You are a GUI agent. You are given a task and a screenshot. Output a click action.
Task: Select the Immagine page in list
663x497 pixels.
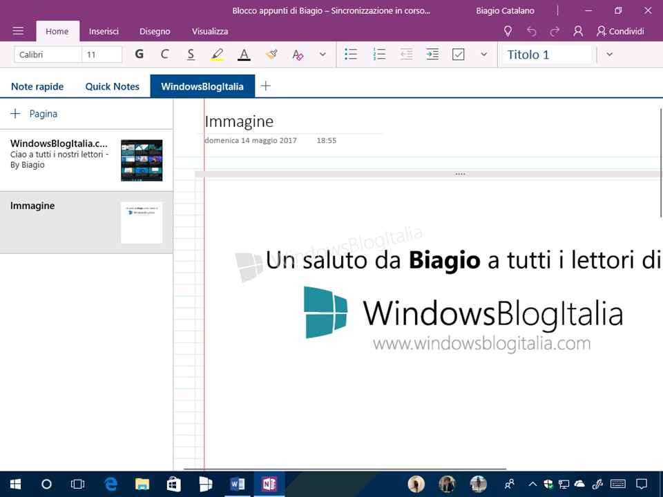(86, 222)
